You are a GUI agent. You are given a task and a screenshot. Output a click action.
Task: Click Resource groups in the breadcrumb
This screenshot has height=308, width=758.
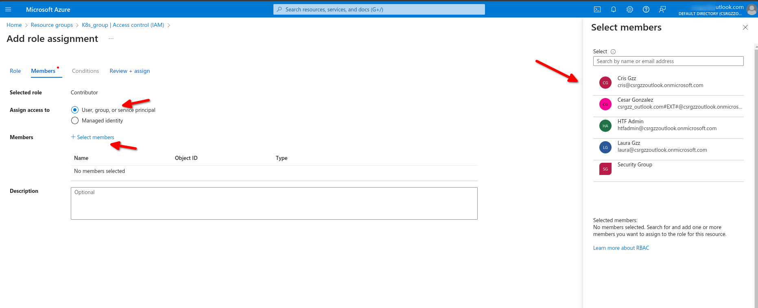52,25
